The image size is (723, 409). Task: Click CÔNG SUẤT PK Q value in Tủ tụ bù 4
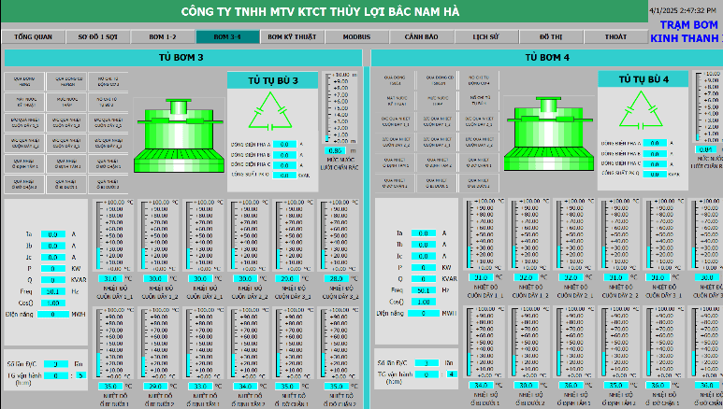[x=655, y=174]
